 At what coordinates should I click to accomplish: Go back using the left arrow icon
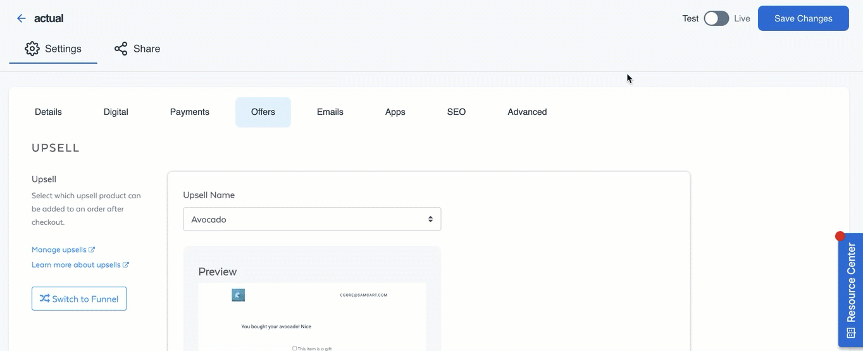coord(22,18)
